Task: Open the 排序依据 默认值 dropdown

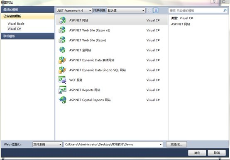Action: click(126, 10)
